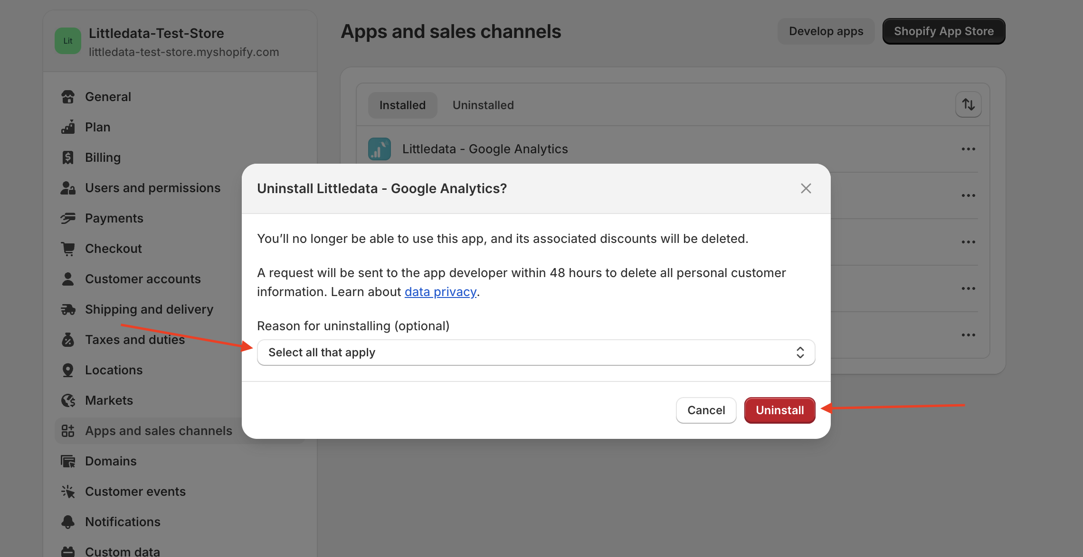The image size is (1083, 557).
Task: Click the Payments hand icon
Action: point(68,218)
